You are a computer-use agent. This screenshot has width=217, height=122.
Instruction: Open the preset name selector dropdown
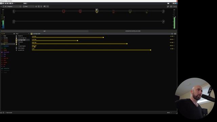tap(12, 6)
